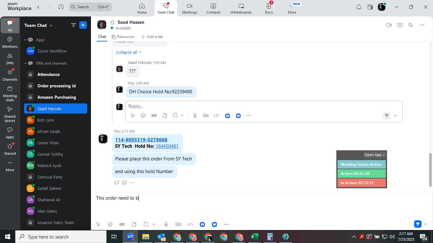Viewport: 433px width, 243px height.
Task: Click Open App in status widget
Action: pos(374,155)
